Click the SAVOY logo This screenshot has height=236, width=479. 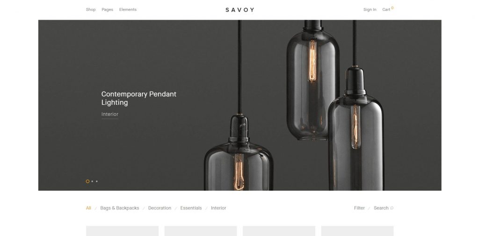240,10
